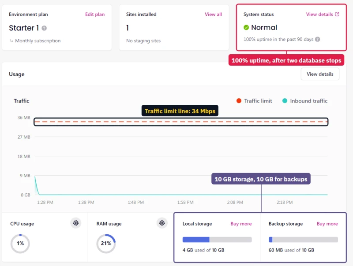Image resolution: width=353 pixels, height=266 pixels.
Task: Click the 2:18 PM time axis label
Action: [x=285, y=202]
